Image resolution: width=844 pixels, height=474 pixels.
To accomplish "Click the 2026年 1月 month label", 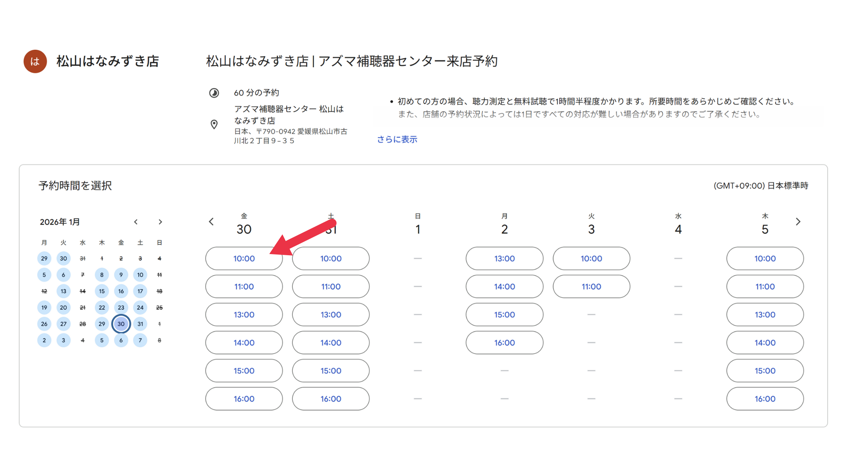I will click(x=60, y=222).
